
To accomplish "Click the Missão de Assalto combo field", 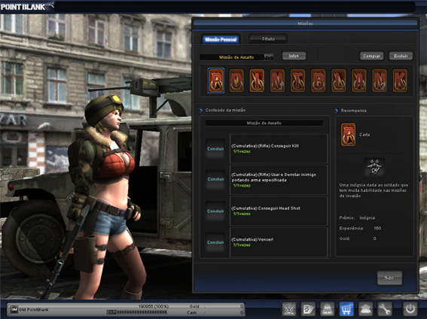I will tap(232, 57).
